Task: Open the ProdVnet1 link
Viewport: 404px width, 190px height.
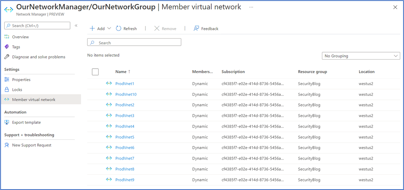Action: point(125,83)
